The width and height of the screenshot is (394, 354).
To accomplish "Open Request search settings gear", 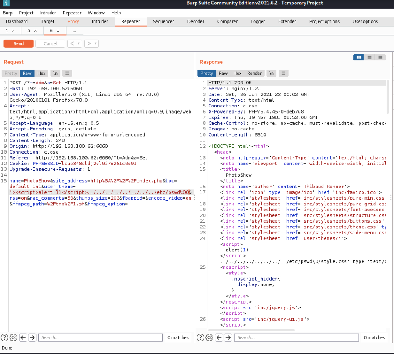I will [x=13, y=337].
